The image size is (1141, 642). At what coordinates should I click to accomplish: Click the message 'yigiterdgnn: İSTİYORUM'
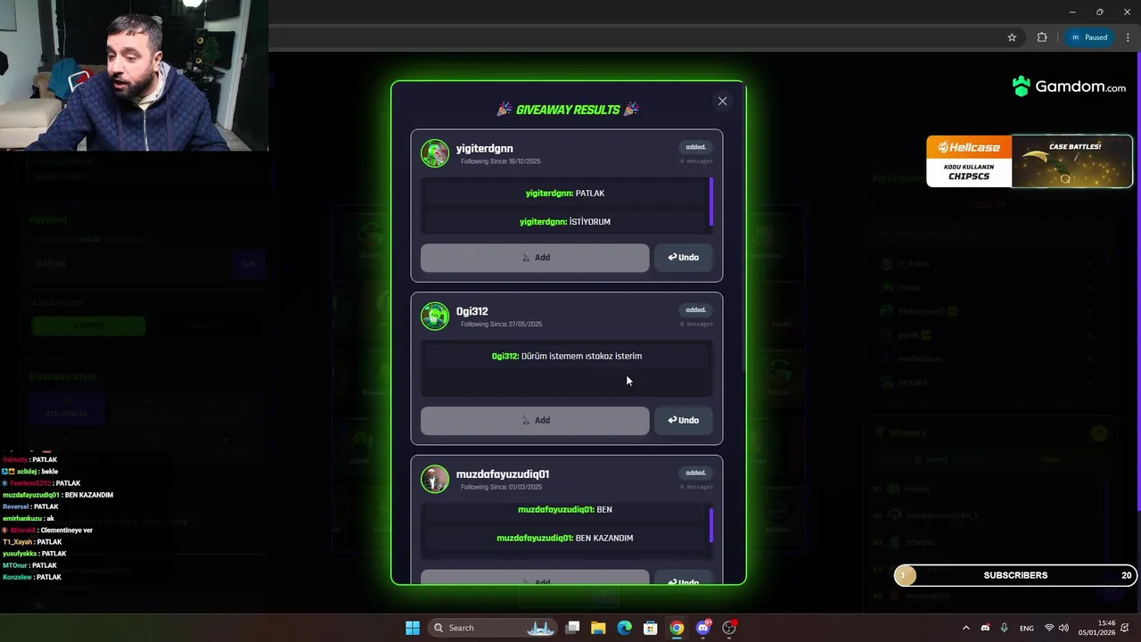(x=565, y=222)
